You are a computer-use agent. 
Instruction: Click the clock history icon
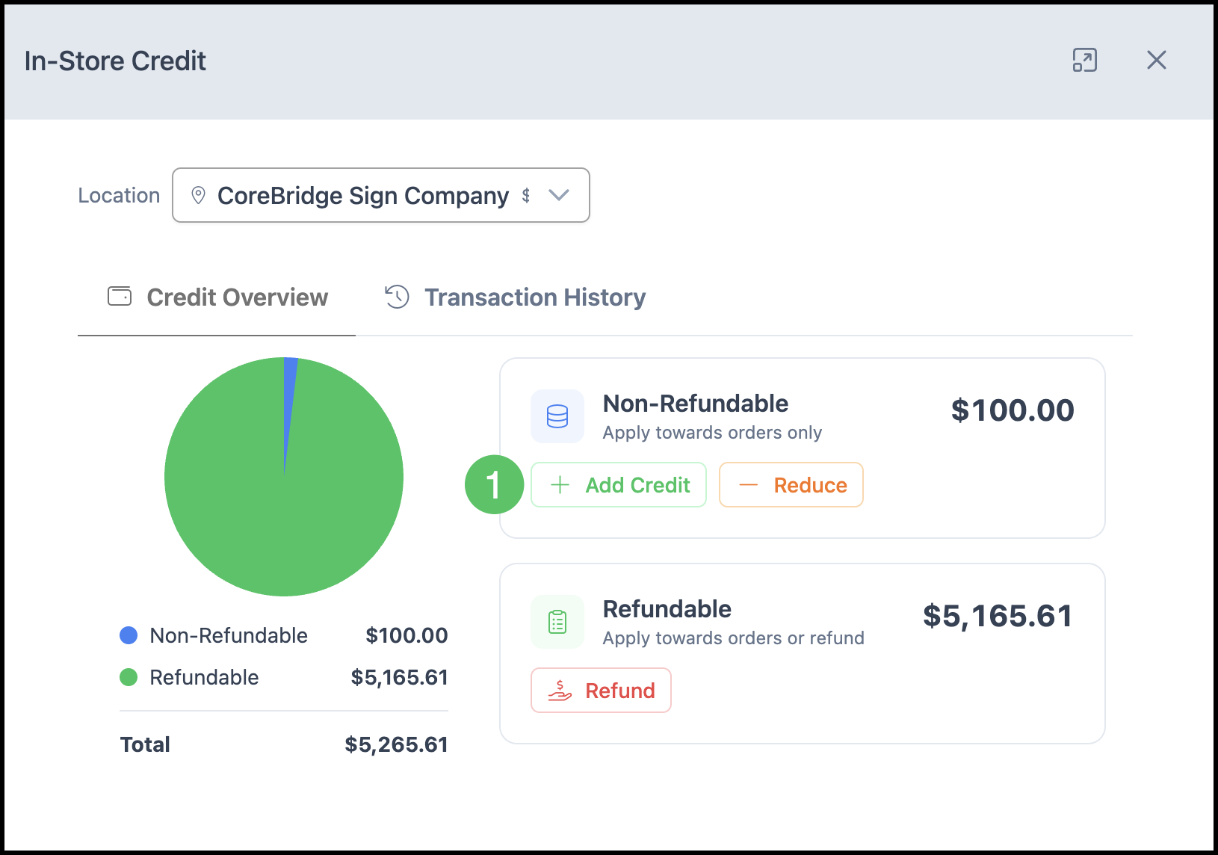(x=397, y=297)
